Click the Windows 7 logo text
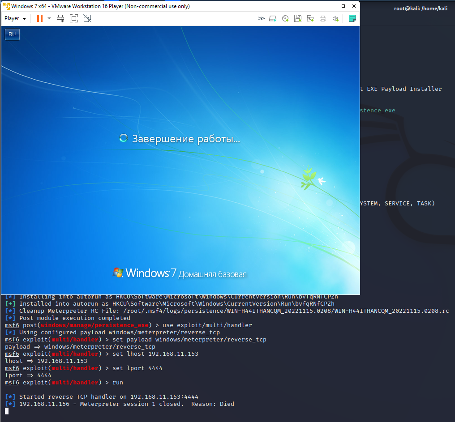This screenshot has height=422, width=455. point(151,273)
